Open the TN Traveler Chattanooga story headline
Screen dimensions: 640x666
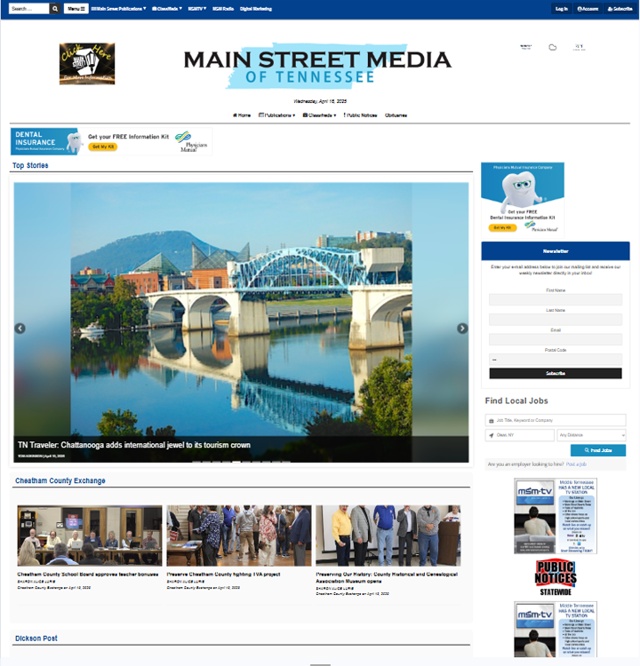[134, 445]
